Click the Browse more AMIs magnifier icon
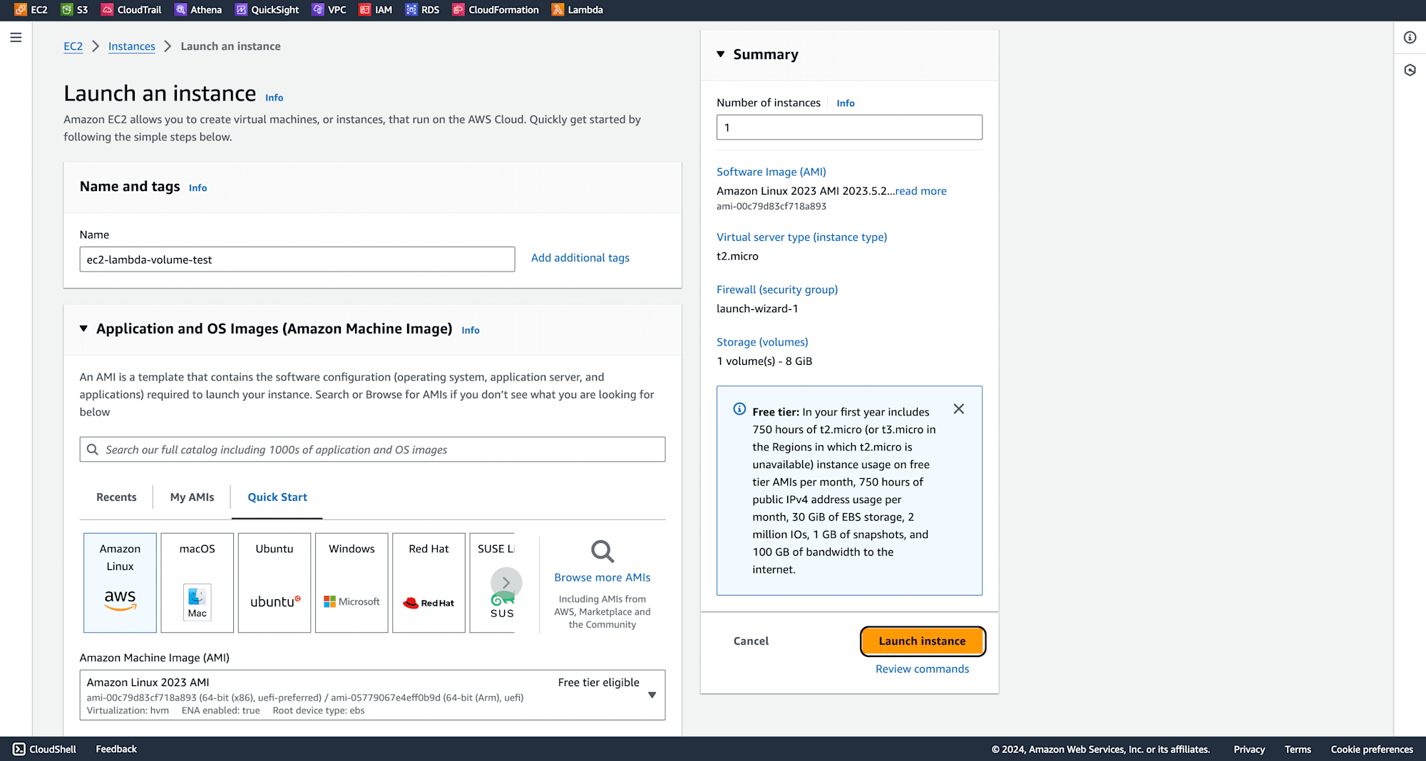This screenshot has height=761, width=1426. point(602,552)
